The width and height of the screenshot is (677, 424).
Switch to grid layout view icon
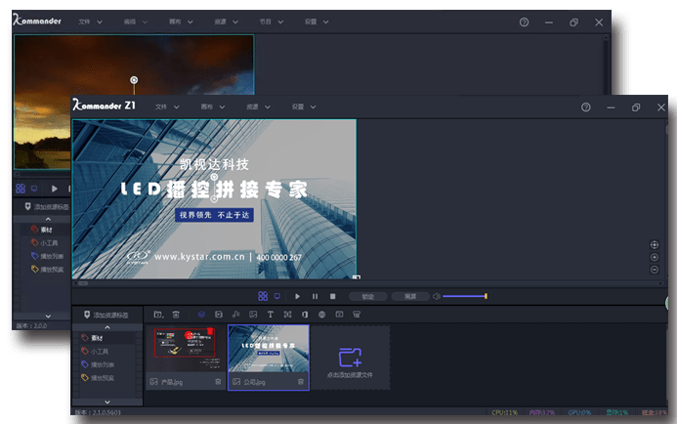tap(263, 296)
